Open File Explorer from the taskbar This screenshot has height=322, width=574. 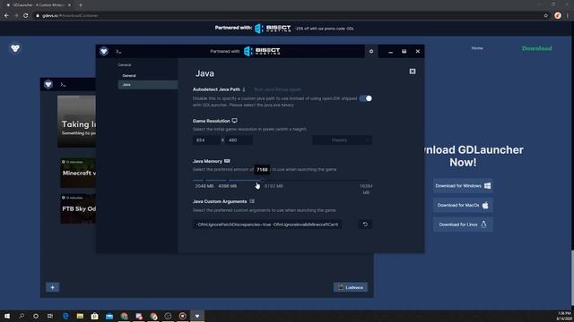pos(80,316)
